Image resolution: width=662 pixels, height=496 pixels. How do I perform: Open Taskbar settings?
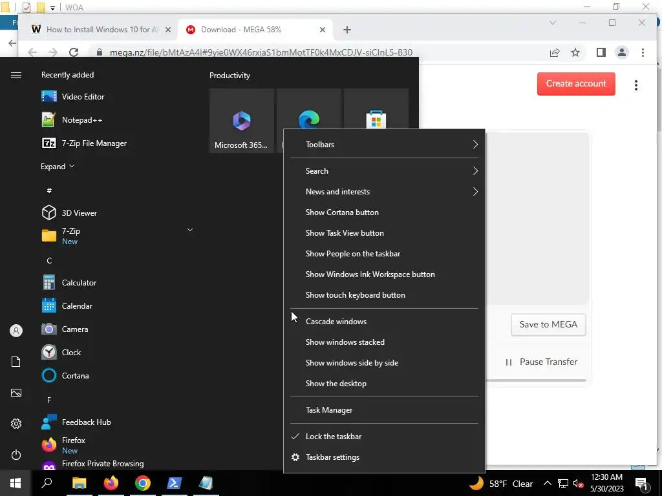(332, 457)
